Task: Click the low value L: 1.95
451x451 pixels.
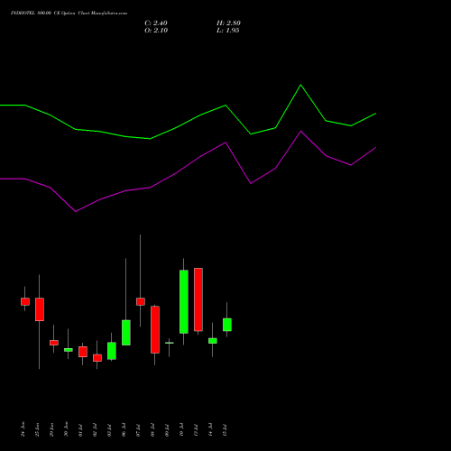Action: (228, 31)
